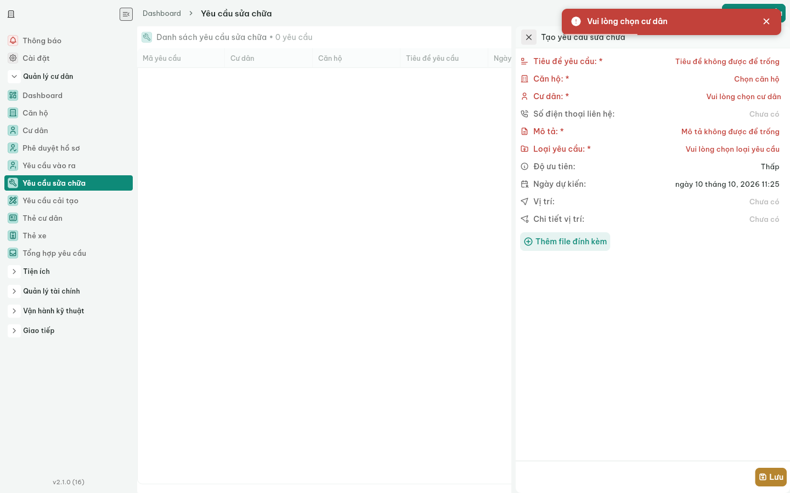The height and width of the screenshot is (493, 790).
Task: Go to Dashboard breadcrumb link
Action: click(x=162, y=13)
